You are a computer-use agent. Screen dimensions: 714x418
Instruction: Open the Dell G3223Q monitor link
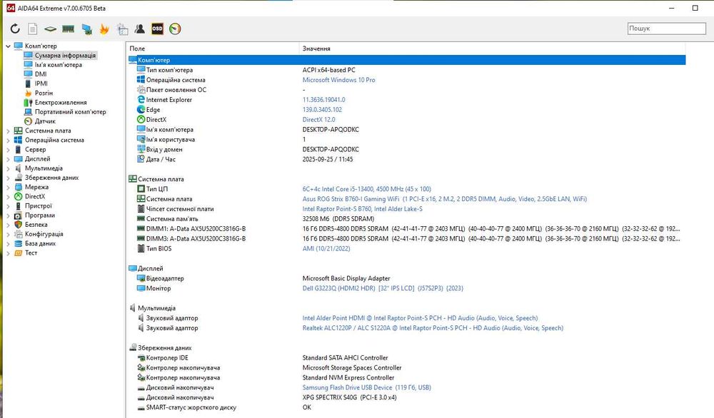[x=383, y=288]
